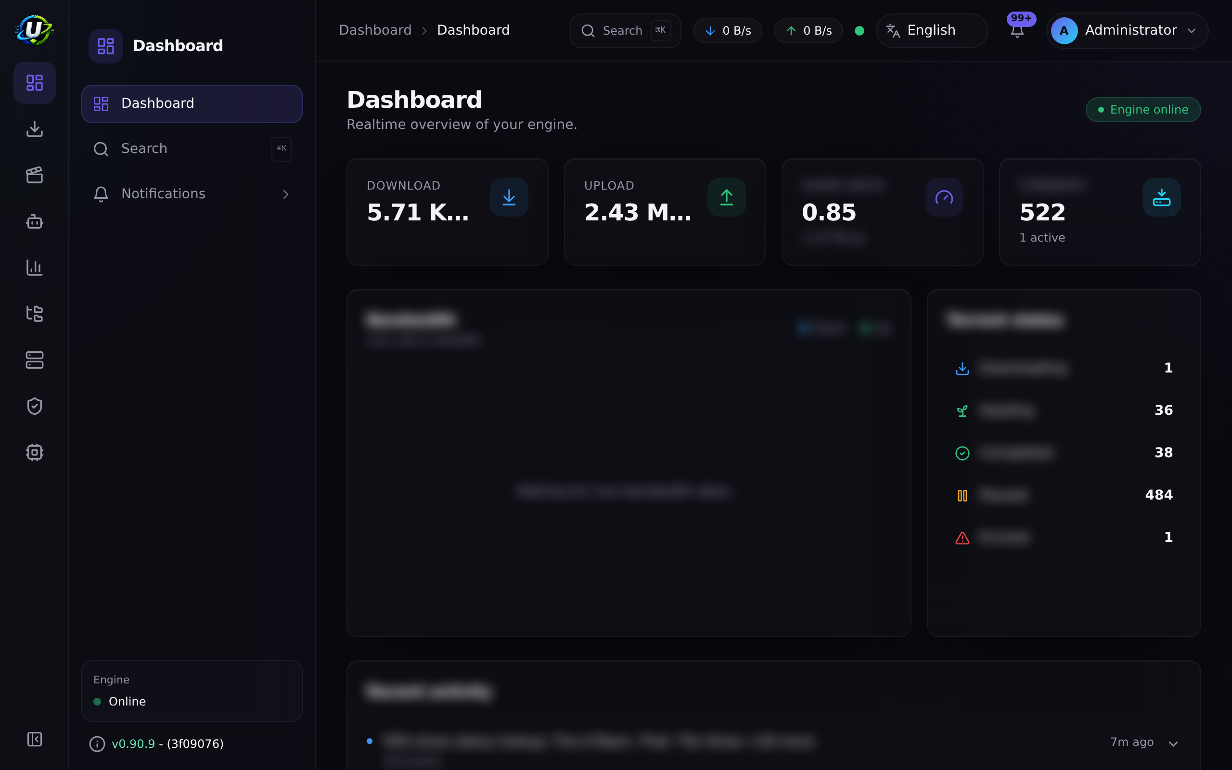
Task: Collapse the sidebar with the panel icon
Action: (35, 739)
